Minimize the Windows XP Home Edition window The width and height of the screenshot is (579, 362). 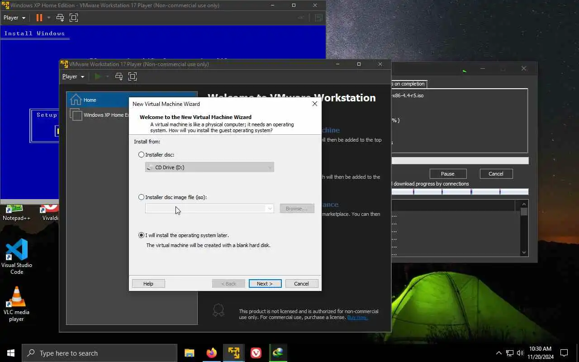click(x=272, y=5)
